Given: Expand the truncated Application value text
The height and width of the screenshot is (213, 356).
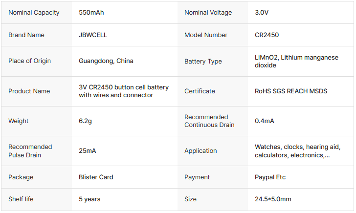Looking at the screenshot, I should pyautogui.click(x=297, y=151).
